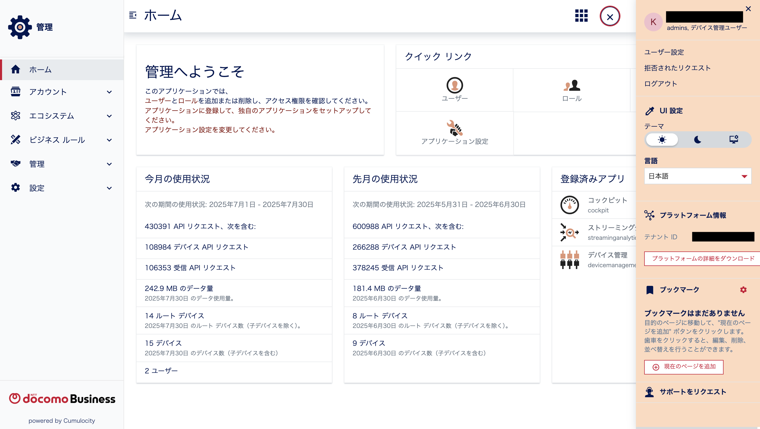The height and width of the screenshot is (429, 760).
Task: Click the デバイス管理 app icon
Action: pyautogui.click(x=569, y=260)
